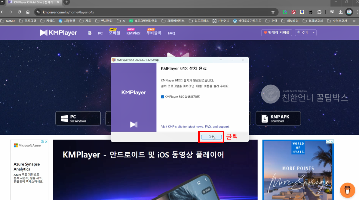The height and width of the screenshot is (200, 359).
Task: Click green extension icon in toolbar
Action: coord(285,12)
